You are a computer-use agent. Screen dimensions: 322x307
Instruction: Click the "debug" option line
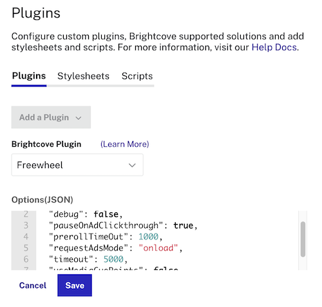pos(86,214)
